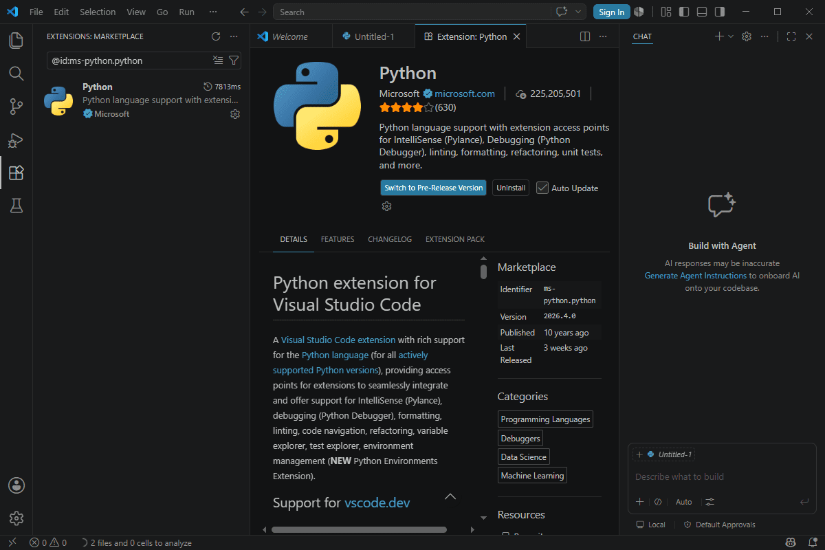
Task: Open the Default Approvals picker
Action: pyautogui.click(x=719, y=525)
